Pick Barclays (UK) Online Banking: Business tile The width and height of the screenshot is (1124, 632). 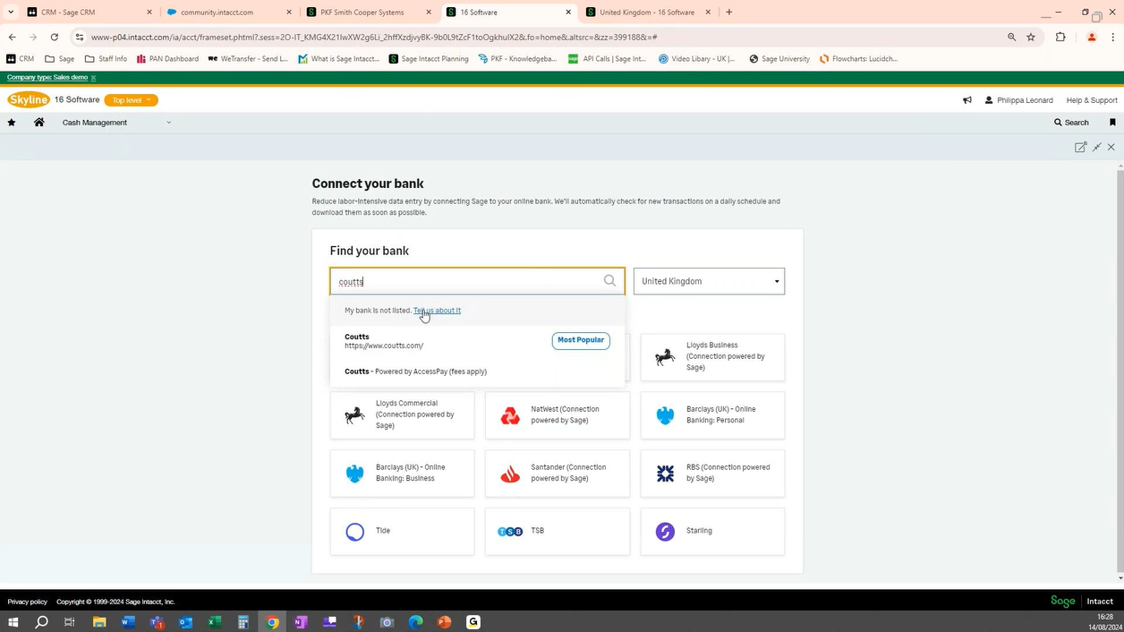pyautogui.click(x=403, y=474)
